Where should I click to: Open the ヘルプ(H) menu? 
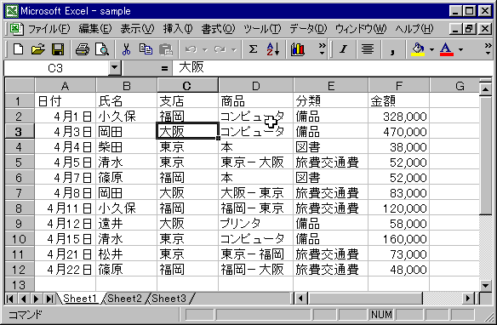(x=414, y=29)
